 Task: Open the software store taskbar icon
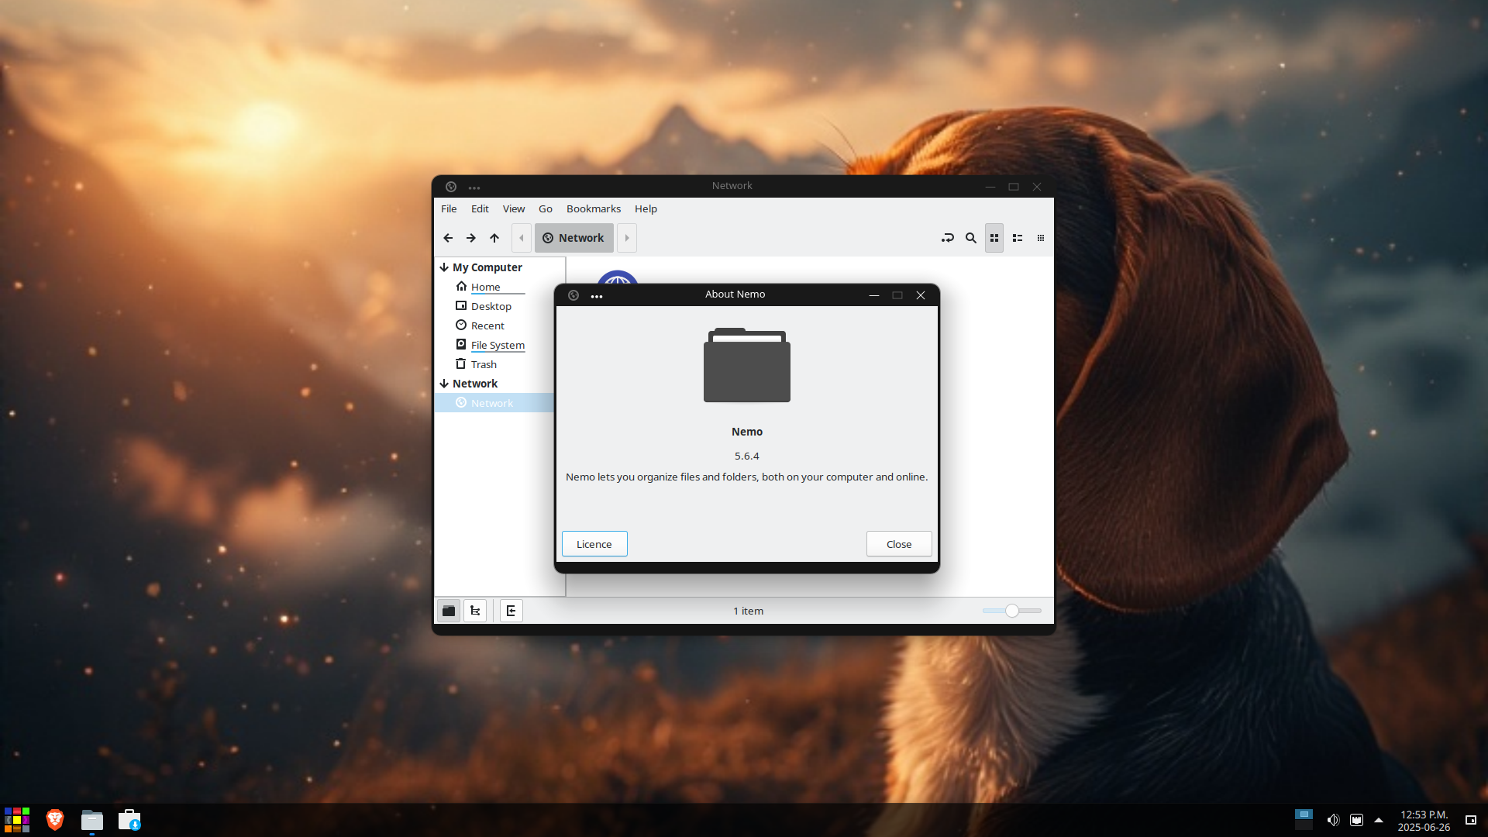click(129, 820)
